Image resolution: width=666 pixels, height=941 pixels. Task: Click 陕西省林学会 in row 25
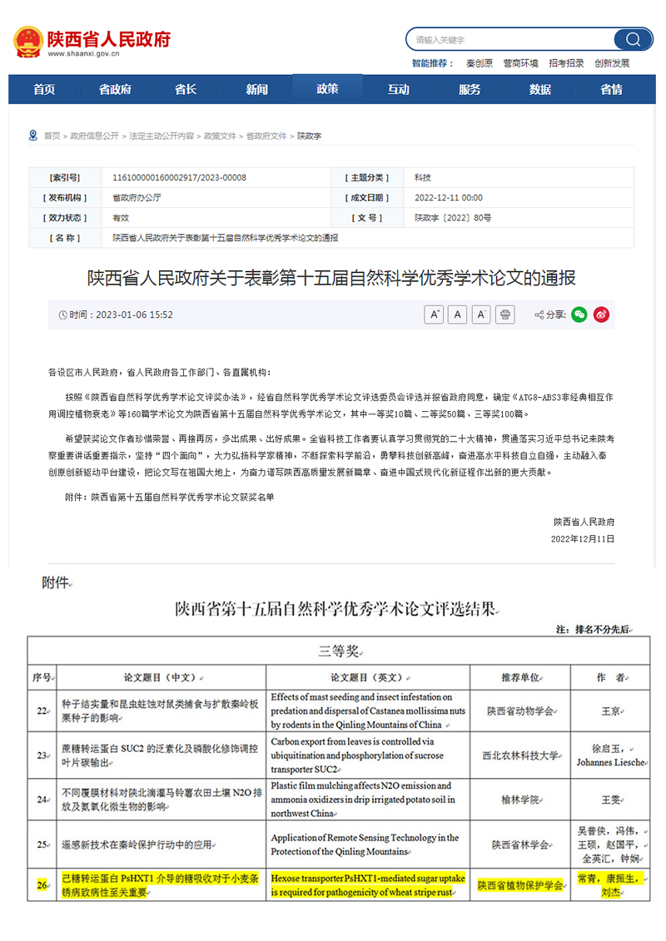(521, 845)
